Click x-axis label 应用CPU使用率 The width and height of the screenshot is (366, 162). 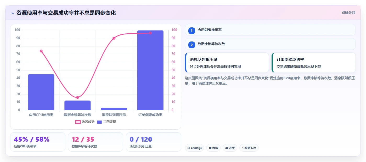(x=41, y=115)
